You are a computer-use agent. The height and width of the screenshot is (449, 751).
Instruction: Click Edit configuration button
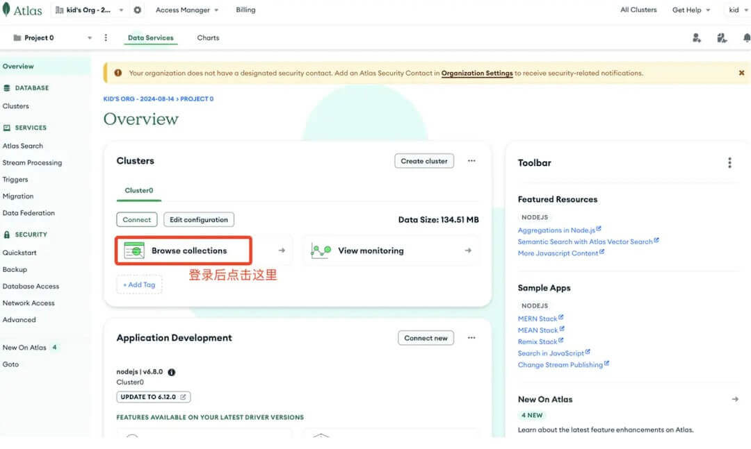[199, 219]
